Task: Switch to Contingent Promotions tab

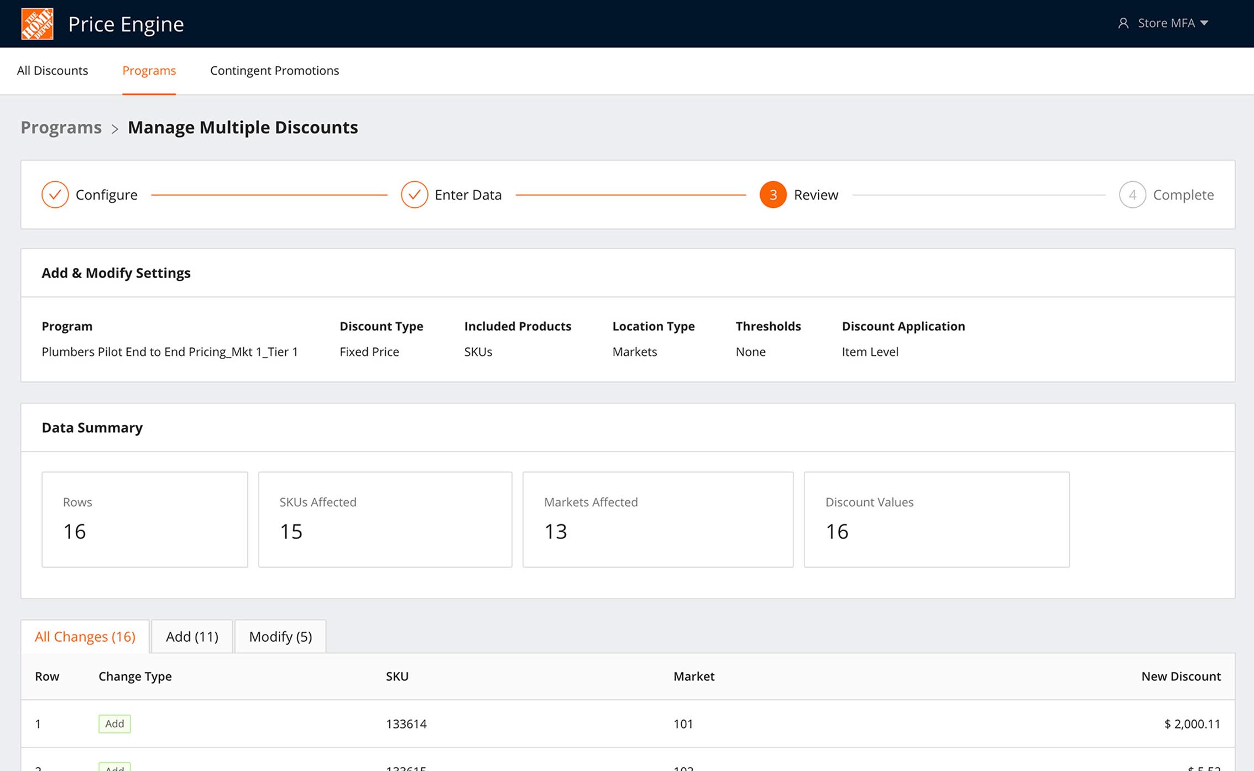Action: pyautogui.click(x=274, y=71)
